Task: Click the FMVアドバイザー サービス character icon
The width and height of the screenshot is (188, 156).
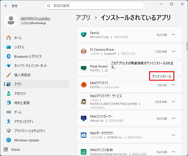Action: (x=83, y=102)
